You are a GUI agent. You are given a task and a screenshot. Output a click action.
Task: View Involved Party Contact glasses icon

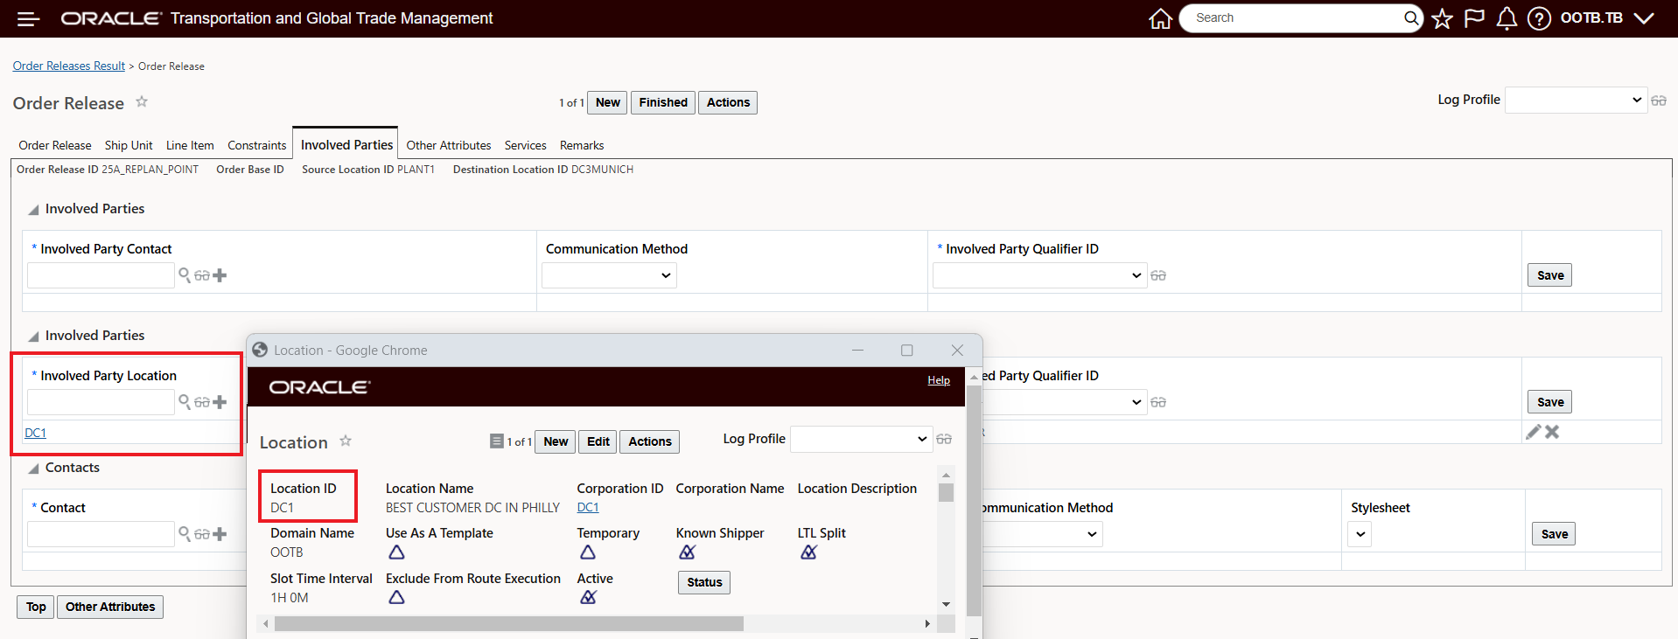click(202, 275)
